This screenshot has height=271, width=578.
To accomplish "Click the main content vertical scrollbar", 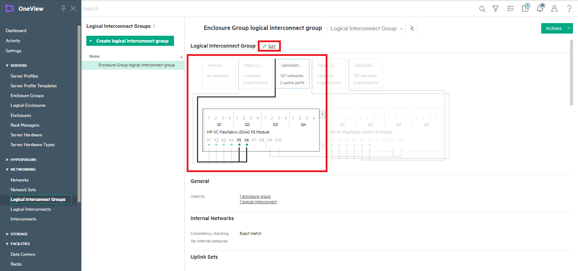I will (572, 72).
